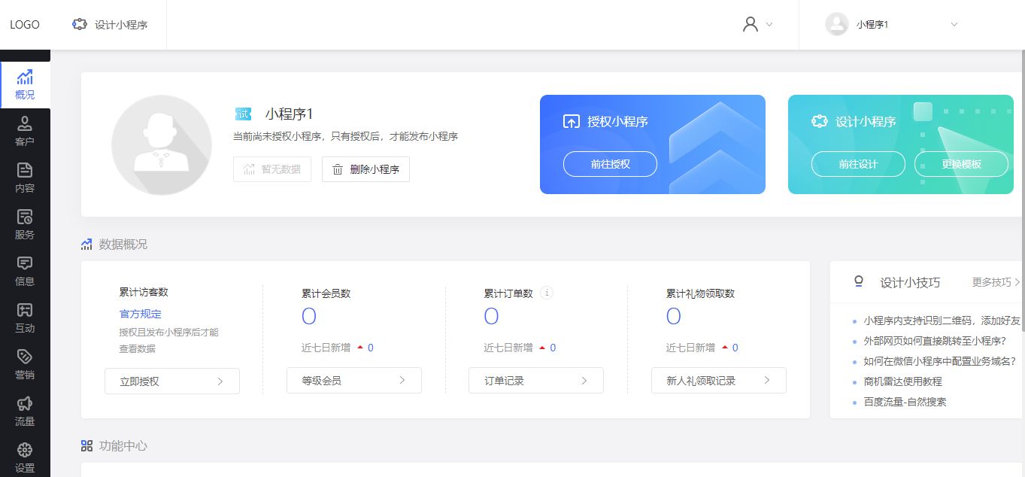1025x477 pixels.
Task: Open 等级会员 membership levels
Action: [x=354, y=381]
